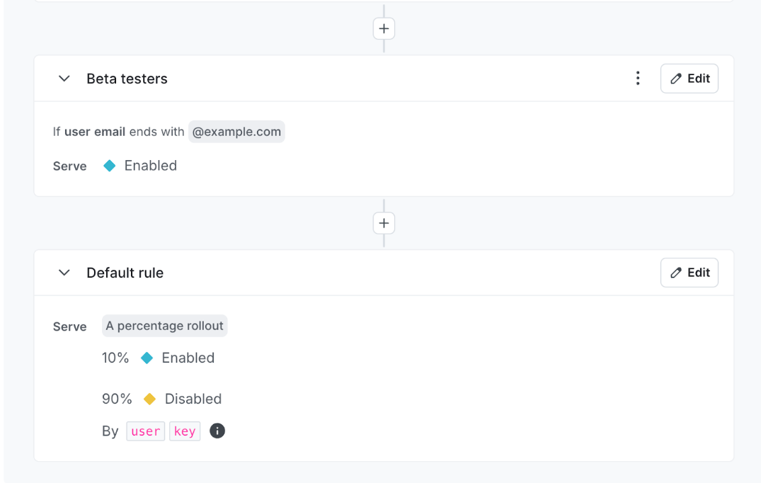Image resolution: width=761 pixels, height=483 pixels.
Task: Click the Default rule title
Action: [x=125, y=273]
